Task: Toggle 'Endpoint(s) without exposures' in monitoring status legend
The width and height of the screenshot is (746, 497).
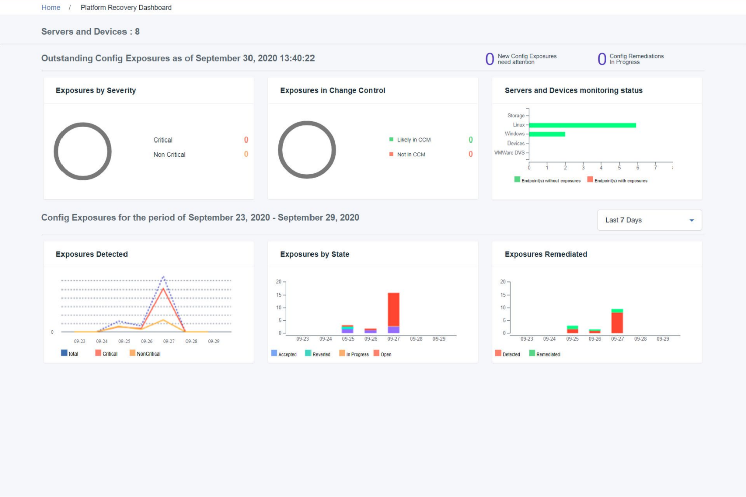Action: [x=517, y=179]
